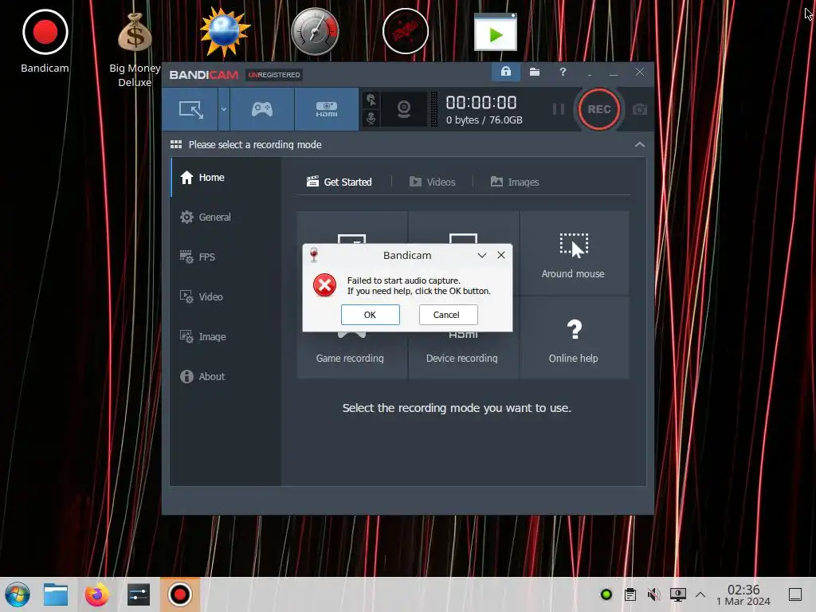
Task: Click the muted volume tray icon
Action: [653, 594]
